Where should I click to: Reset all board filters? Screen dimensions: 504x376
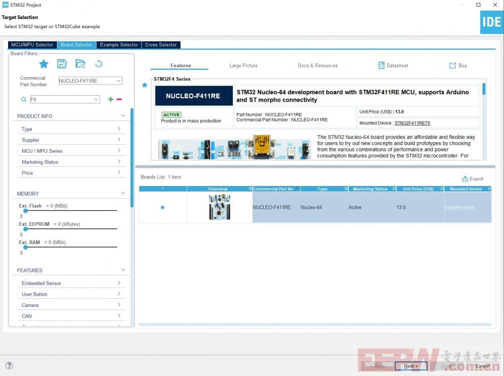(x=99, y=64)
